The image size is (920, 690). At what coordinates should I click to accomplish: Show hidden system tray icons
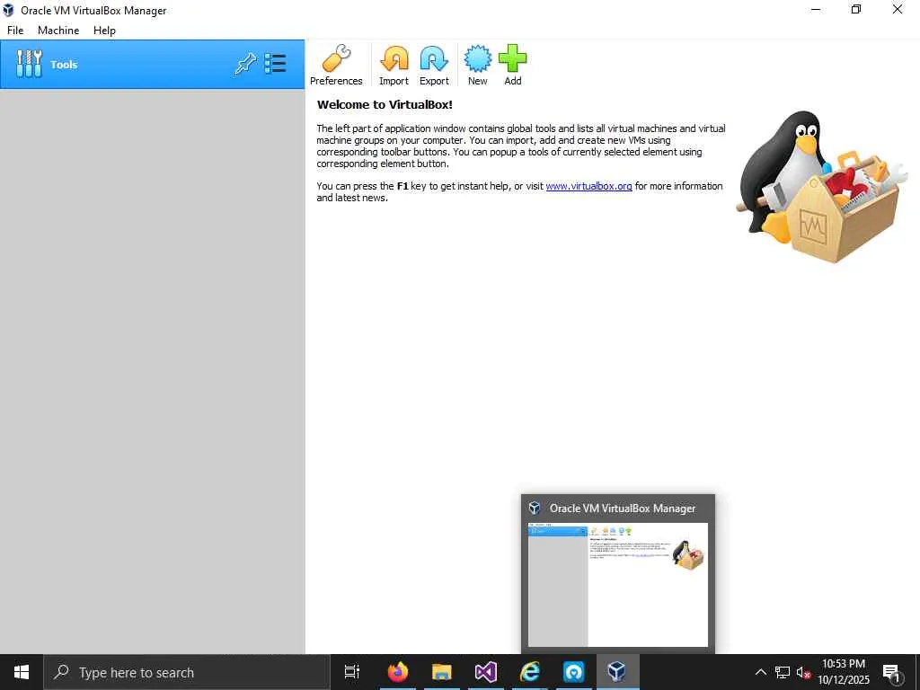coord(760,672)
